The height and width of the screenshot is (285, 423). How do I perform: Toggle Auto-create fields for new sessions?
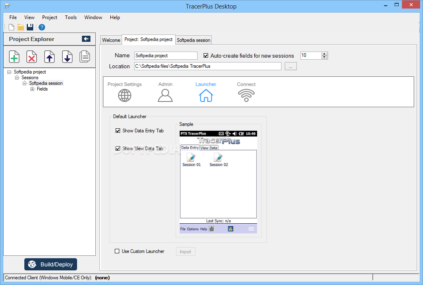point(206,56)
